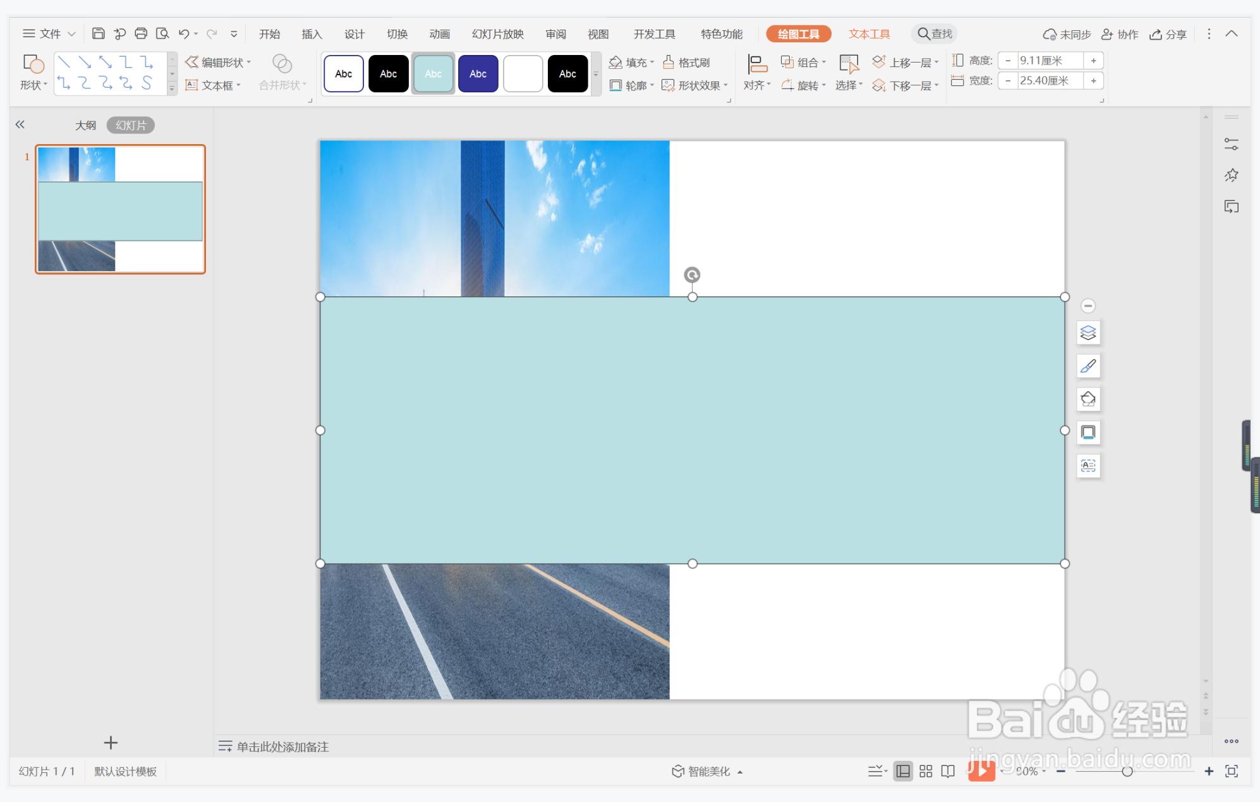Viewport: 1260px width, 802px height.
Task: Switch to slide sorter grid view
Action: pyautogui.click(x=926, y=771)
